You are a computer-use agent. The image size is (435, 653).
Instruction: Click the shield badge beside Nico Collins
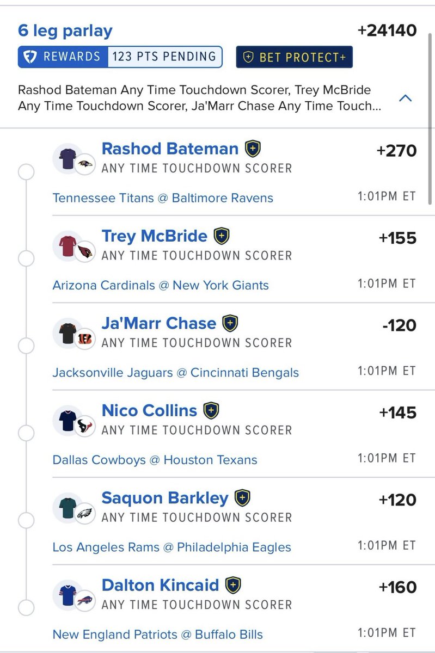click(211, 410)
